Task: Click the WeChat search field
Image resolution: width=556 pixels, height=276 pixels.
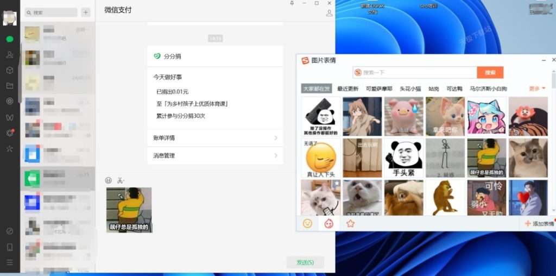Action: (51, 12)
